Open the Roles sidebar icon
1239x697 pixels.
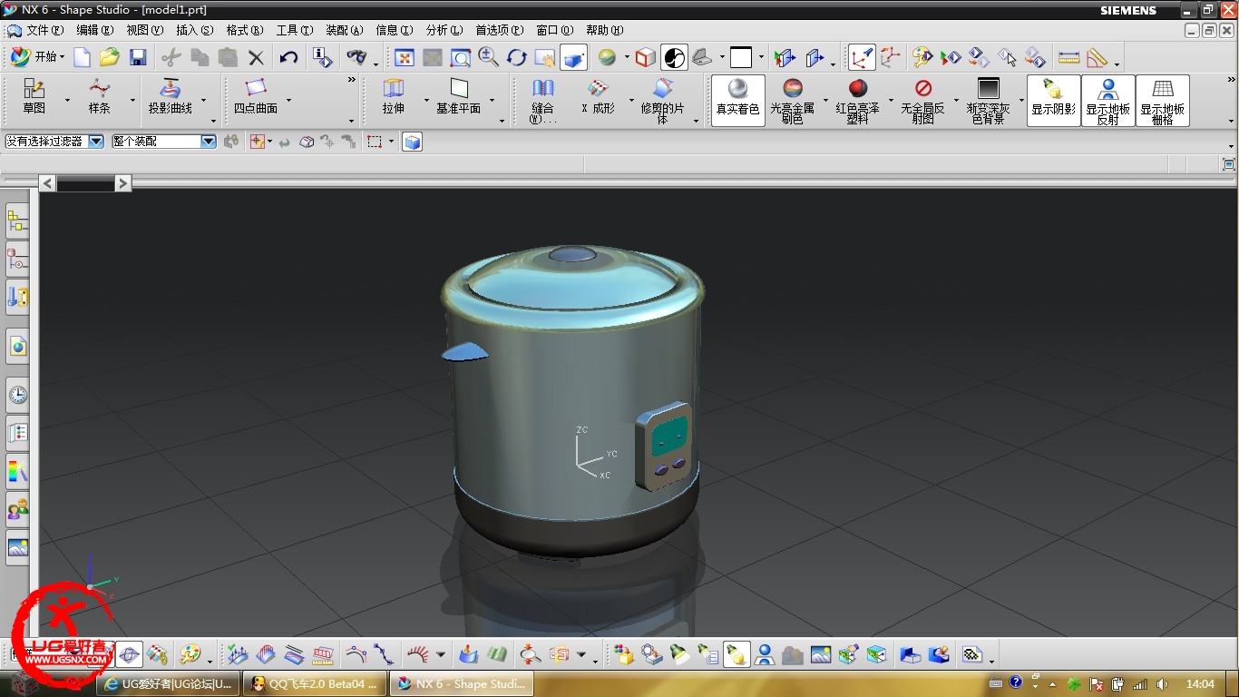[x=17, y=509]
